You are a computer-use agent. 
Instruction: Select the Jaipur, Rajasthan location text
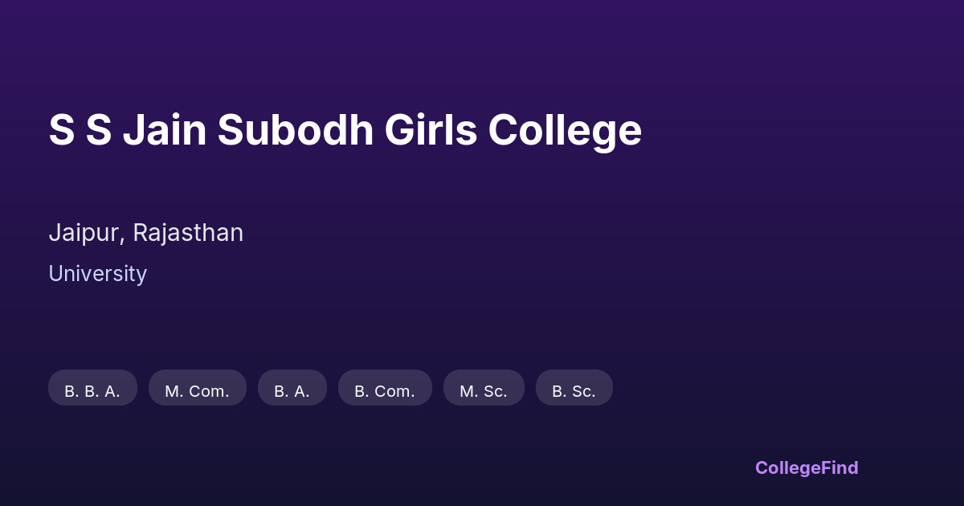point(145,233)
